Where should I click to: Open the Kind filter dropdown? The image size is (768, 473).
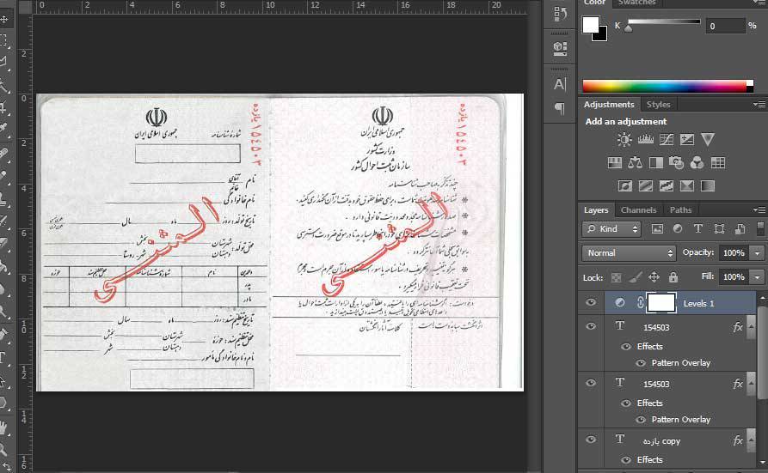[611, 228]
